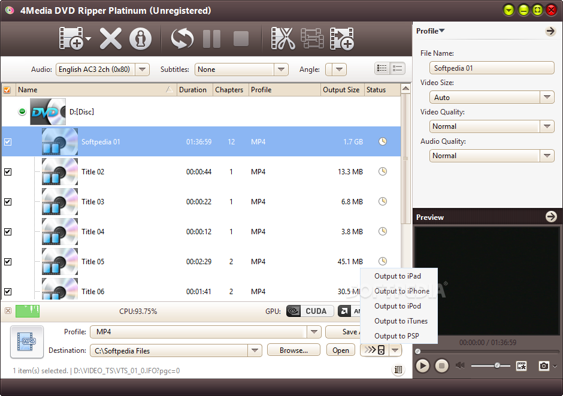
Task: Click the Add Profile film-plus icon
Action: pos(342,38)
